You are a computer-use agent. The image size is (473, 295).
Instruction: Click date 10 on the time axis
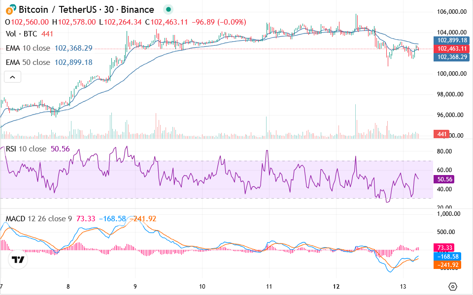tap(202, 287)
